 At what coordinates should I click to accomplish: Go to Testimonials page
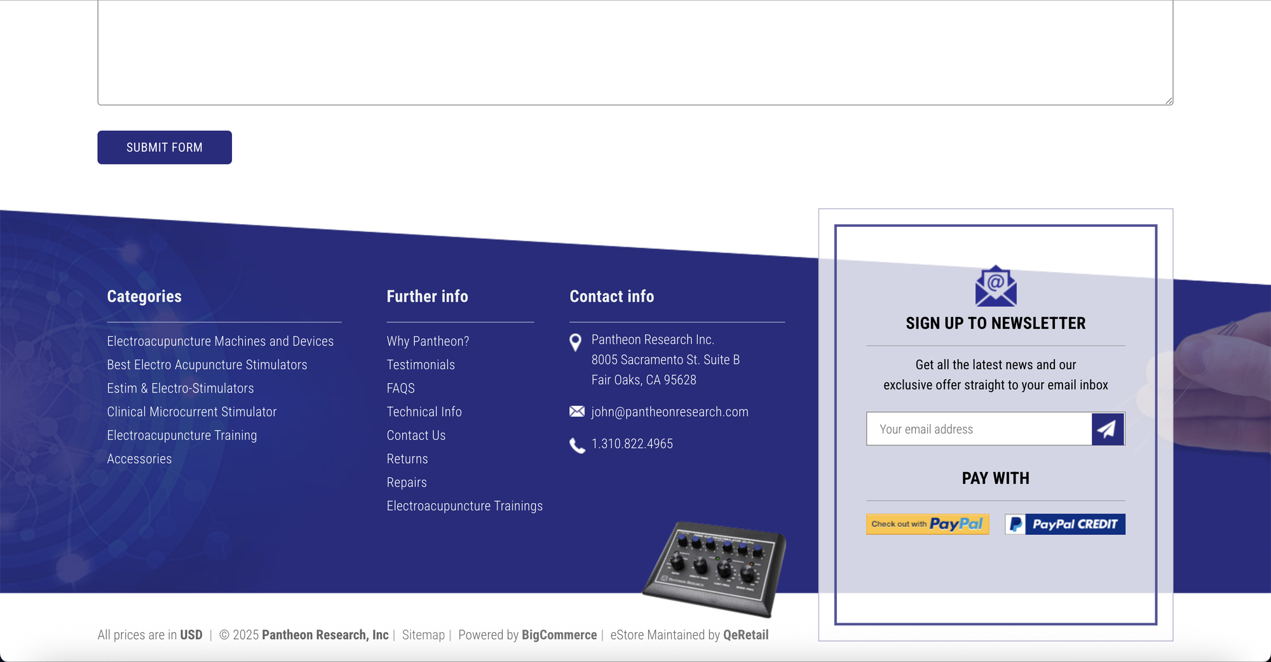(421, 365)
